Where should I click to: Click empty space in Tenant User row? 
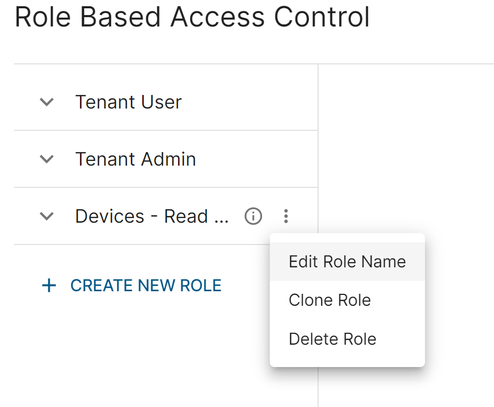pyautogui.click(x=249, y=102)
